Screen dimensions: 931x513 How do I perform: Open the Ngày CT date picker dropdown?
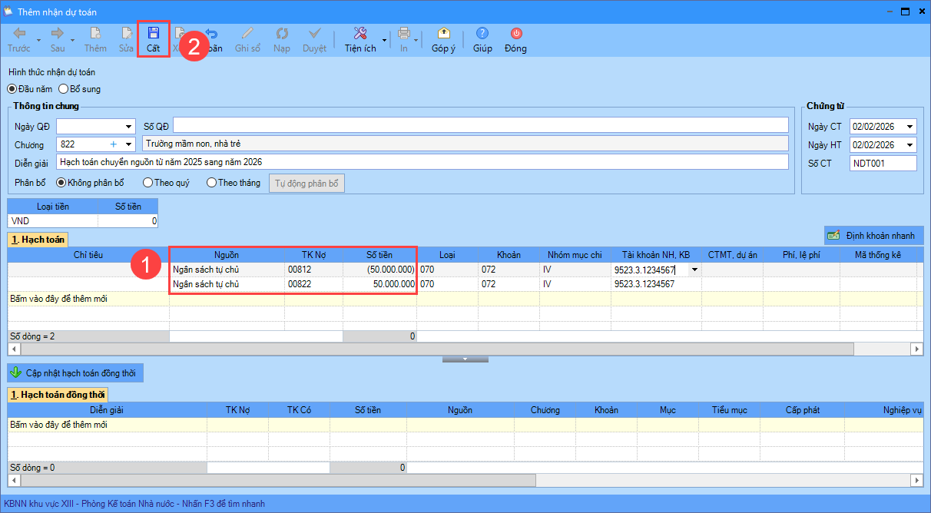tap(910, 127)
